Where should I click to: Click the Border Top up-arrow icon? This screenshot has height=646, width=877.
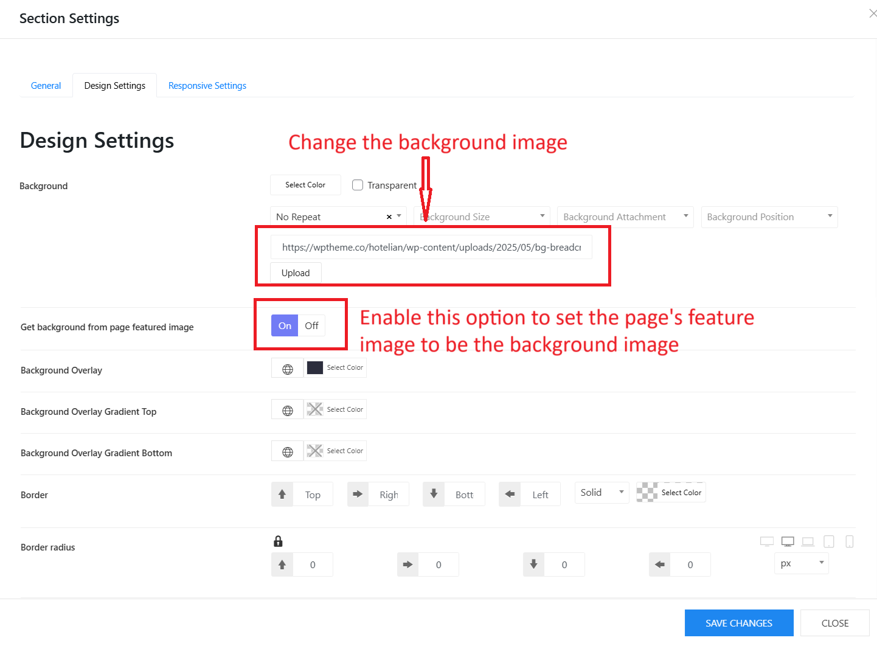click(282, 495)
